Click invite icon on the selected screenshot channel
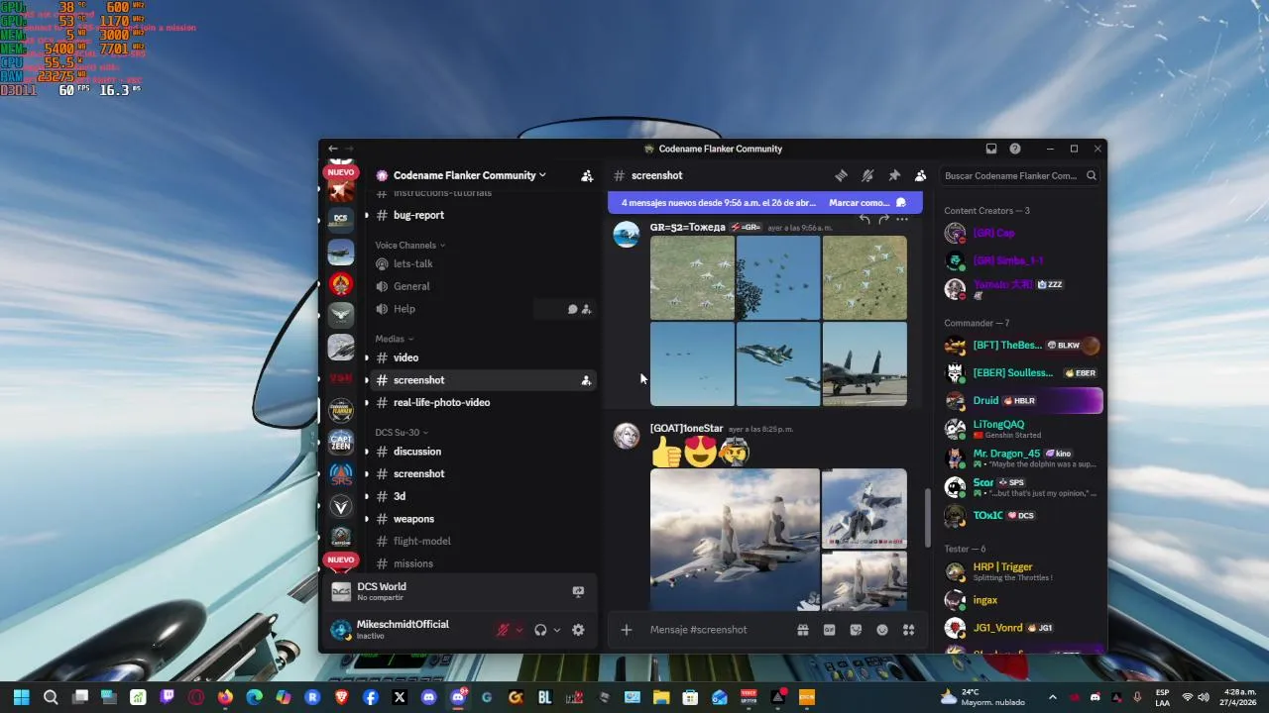The image size is (1269, 713). 587,380
